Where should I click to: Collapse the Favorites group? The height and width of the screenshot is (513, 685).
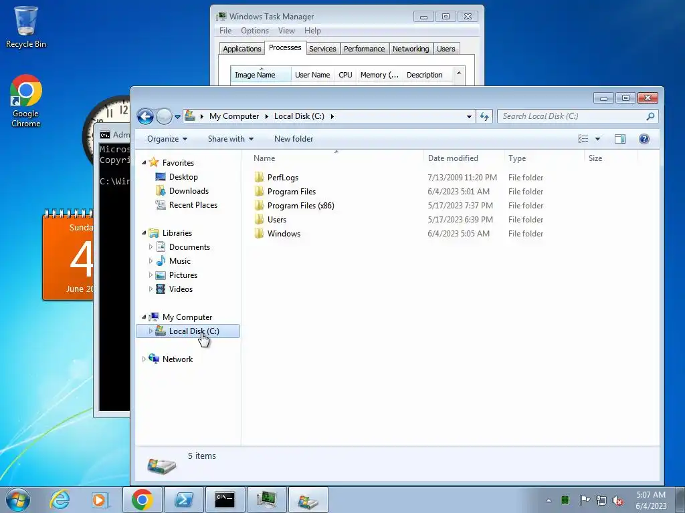(144, 163)
